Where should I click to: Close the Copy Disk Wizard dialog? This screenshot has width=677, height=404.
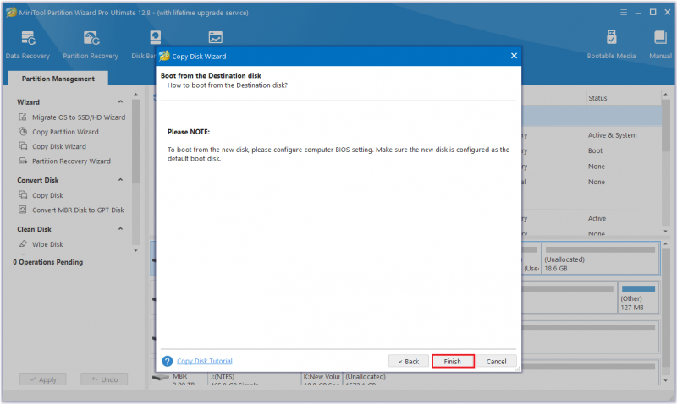pos(514,56)
